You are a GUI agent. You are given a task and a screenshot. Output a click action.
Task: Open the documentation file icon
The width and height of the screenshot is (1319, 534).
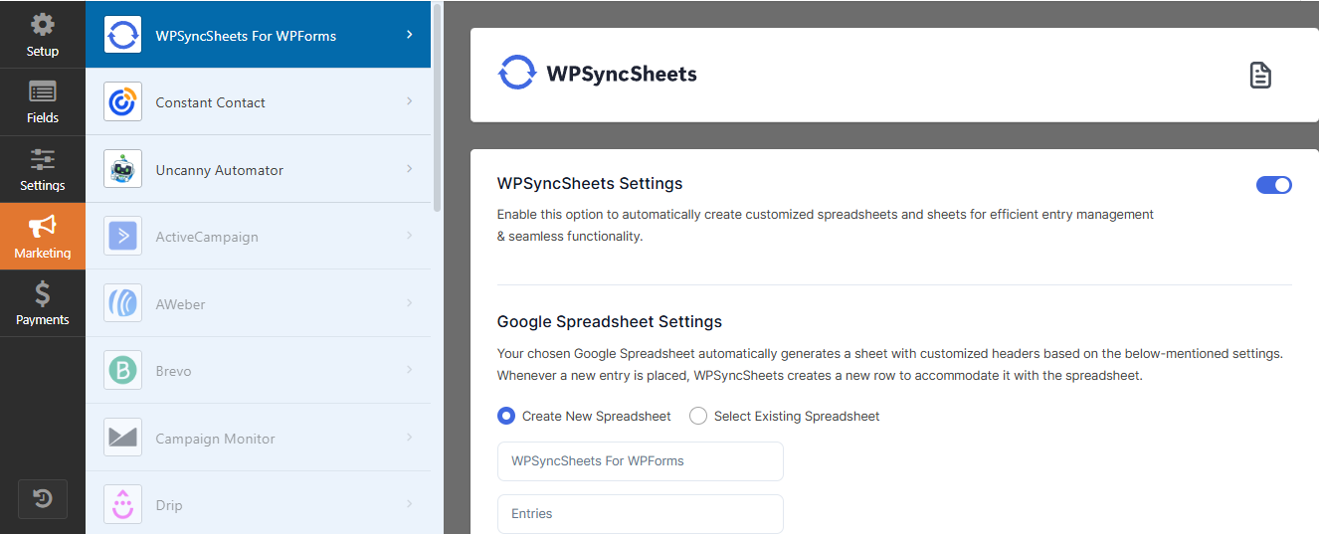pyautogui.click(x=1260, y=75)
